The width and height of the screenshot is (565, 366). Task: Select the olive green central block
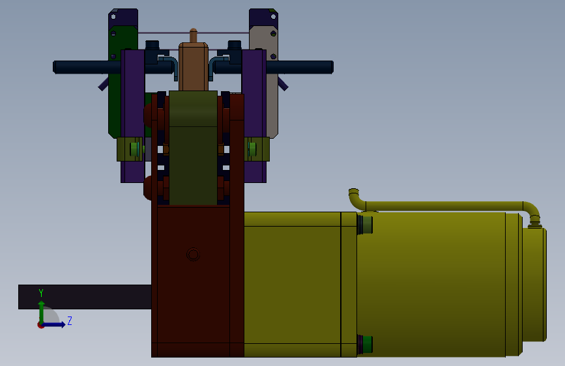tap(193, 148)
